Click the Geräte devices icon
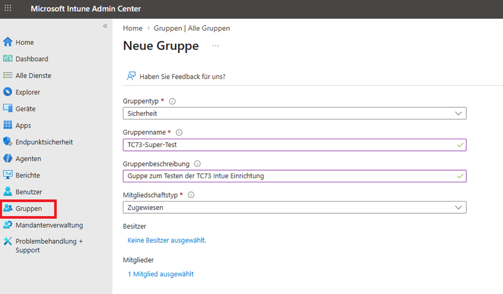 pyautogui.click(x=7, y=108)
